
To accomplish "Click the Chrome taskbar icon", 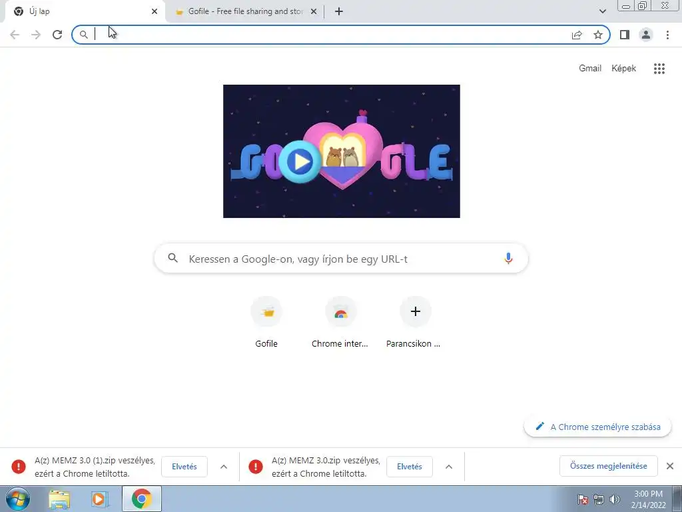I will click(141, 499).
